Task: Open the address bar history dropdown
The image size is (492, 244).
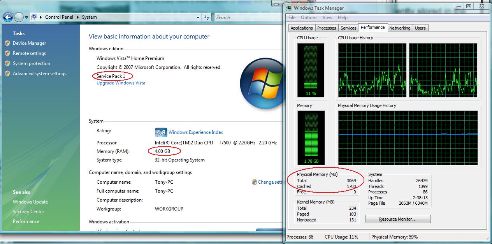Action: pyautogui.click(x=198, y=17)
